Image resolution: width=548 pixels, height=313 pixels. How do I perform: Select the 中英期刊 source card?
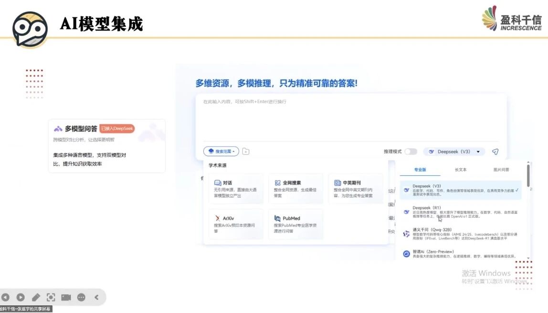pos(356,189)
